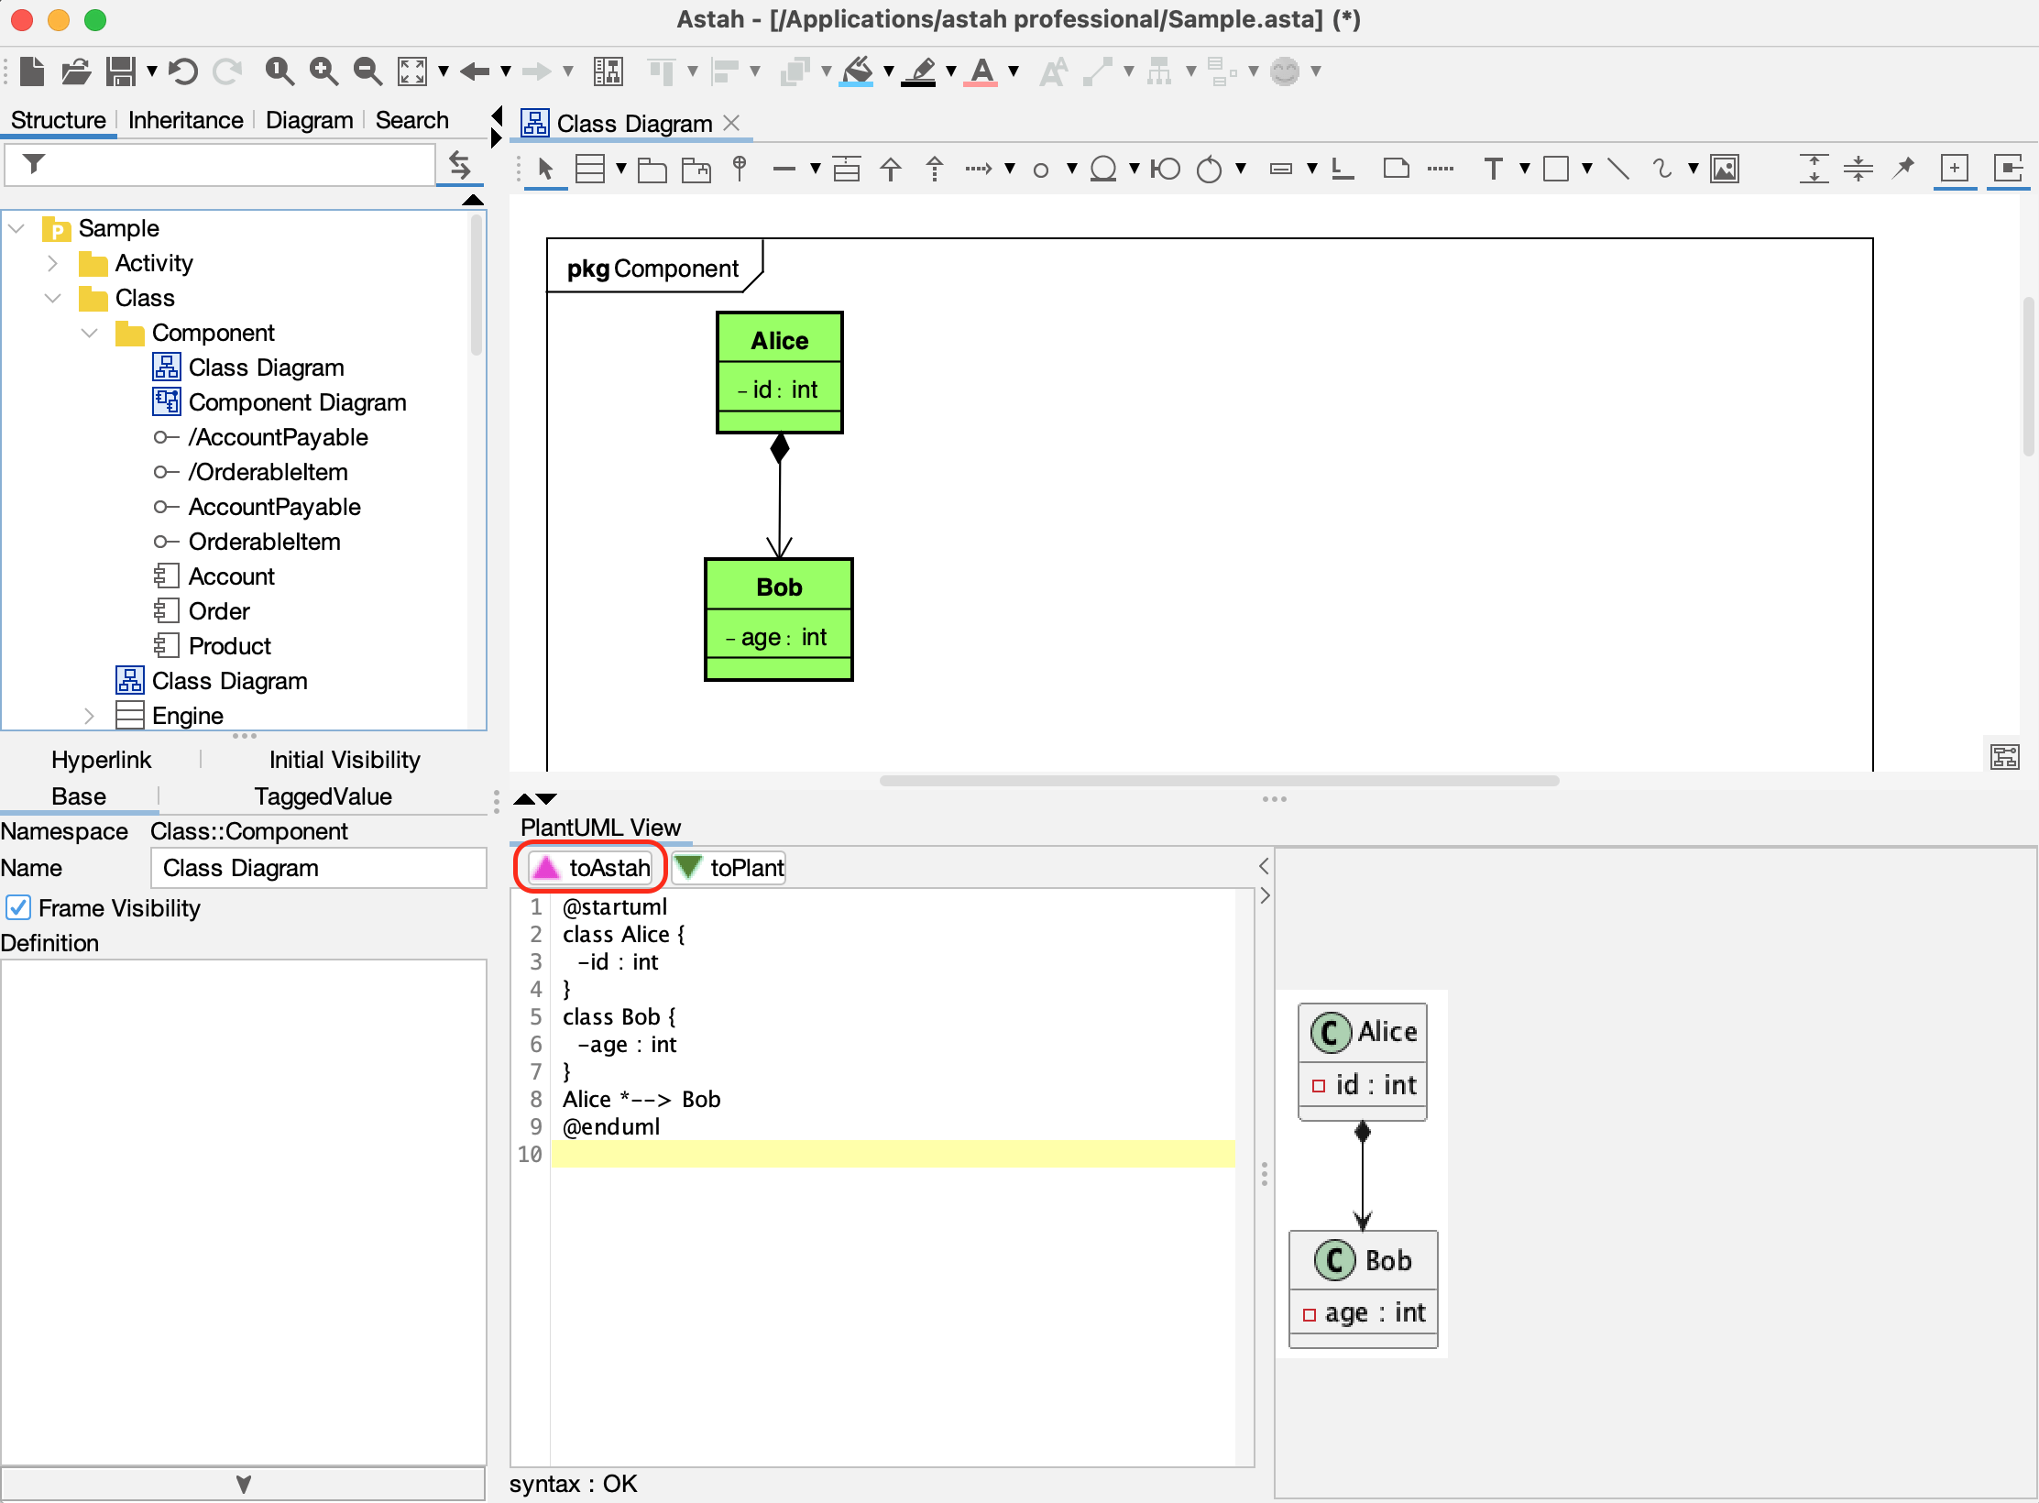
Task: Collapse PlantUML preview with right chevron
Action: pyautogui.click(x=1265, y=895)
